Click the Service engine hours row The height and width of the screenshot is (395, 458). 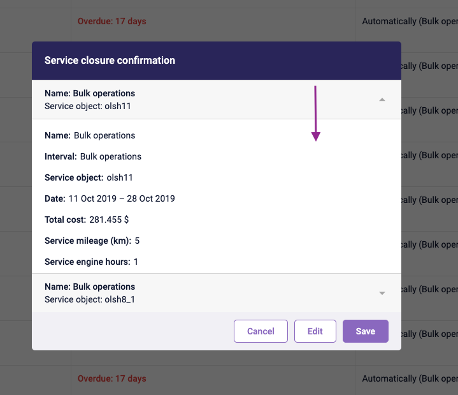point(91,262)
